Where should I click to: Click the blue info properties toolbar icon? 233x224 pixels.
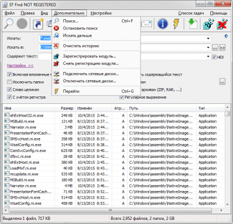click(x=163, y=24)
